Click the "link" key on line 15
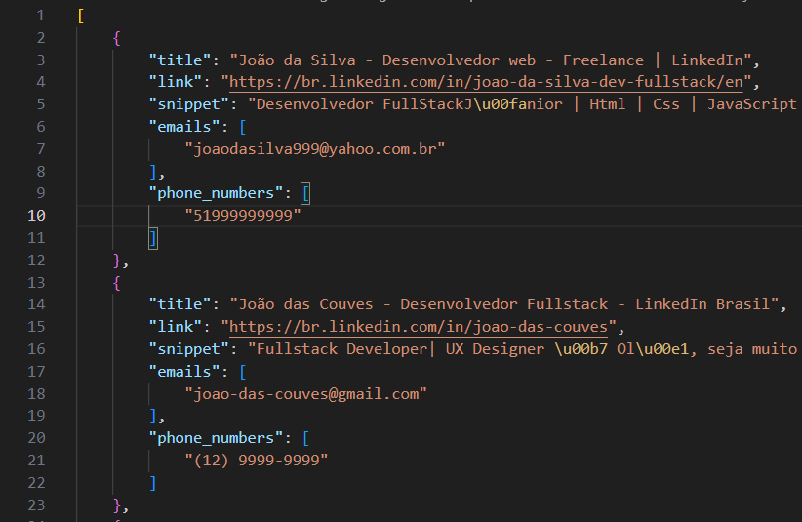802x522 pixels. click(175, 327)
